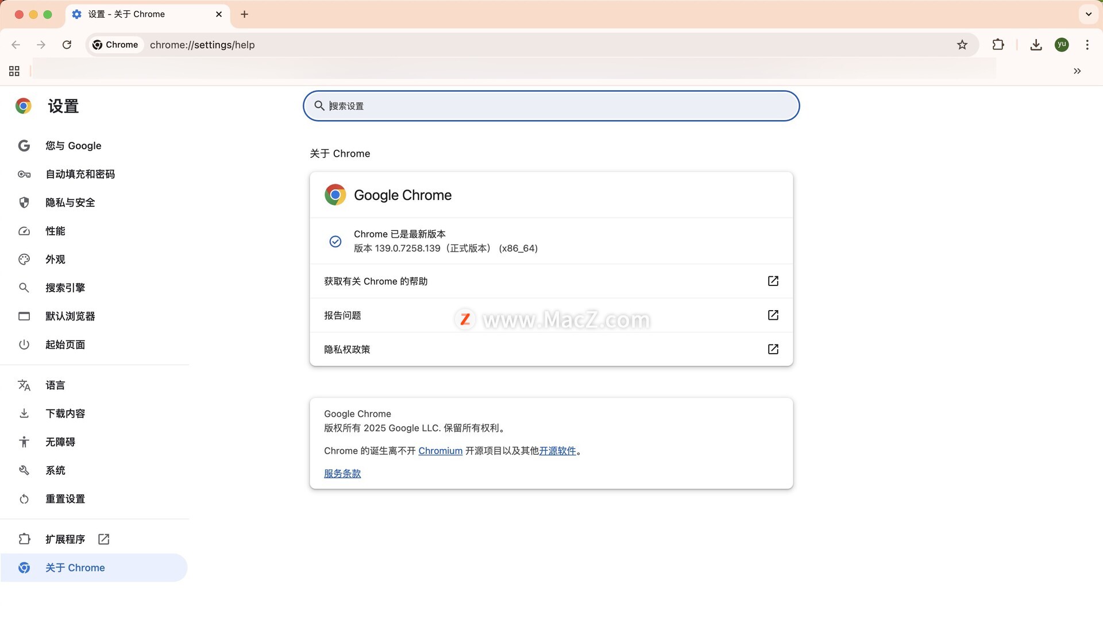Open 隐私与安全 settings section
This screenshot has height=638, width=1103.
pos(94,203)
